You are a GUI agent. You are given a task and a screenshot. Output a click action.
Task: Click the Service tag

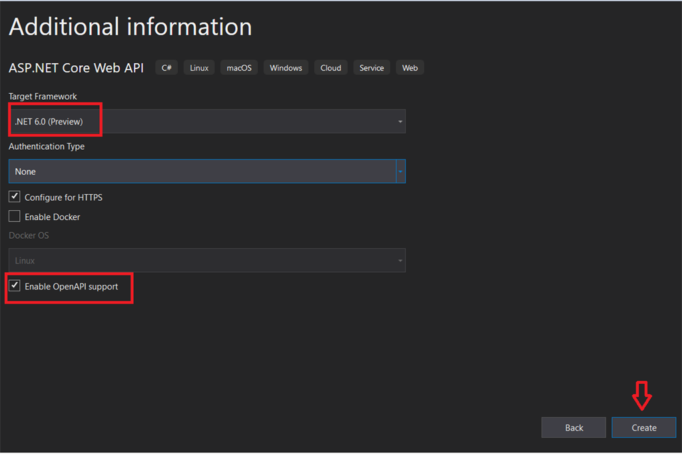[372, 68]
